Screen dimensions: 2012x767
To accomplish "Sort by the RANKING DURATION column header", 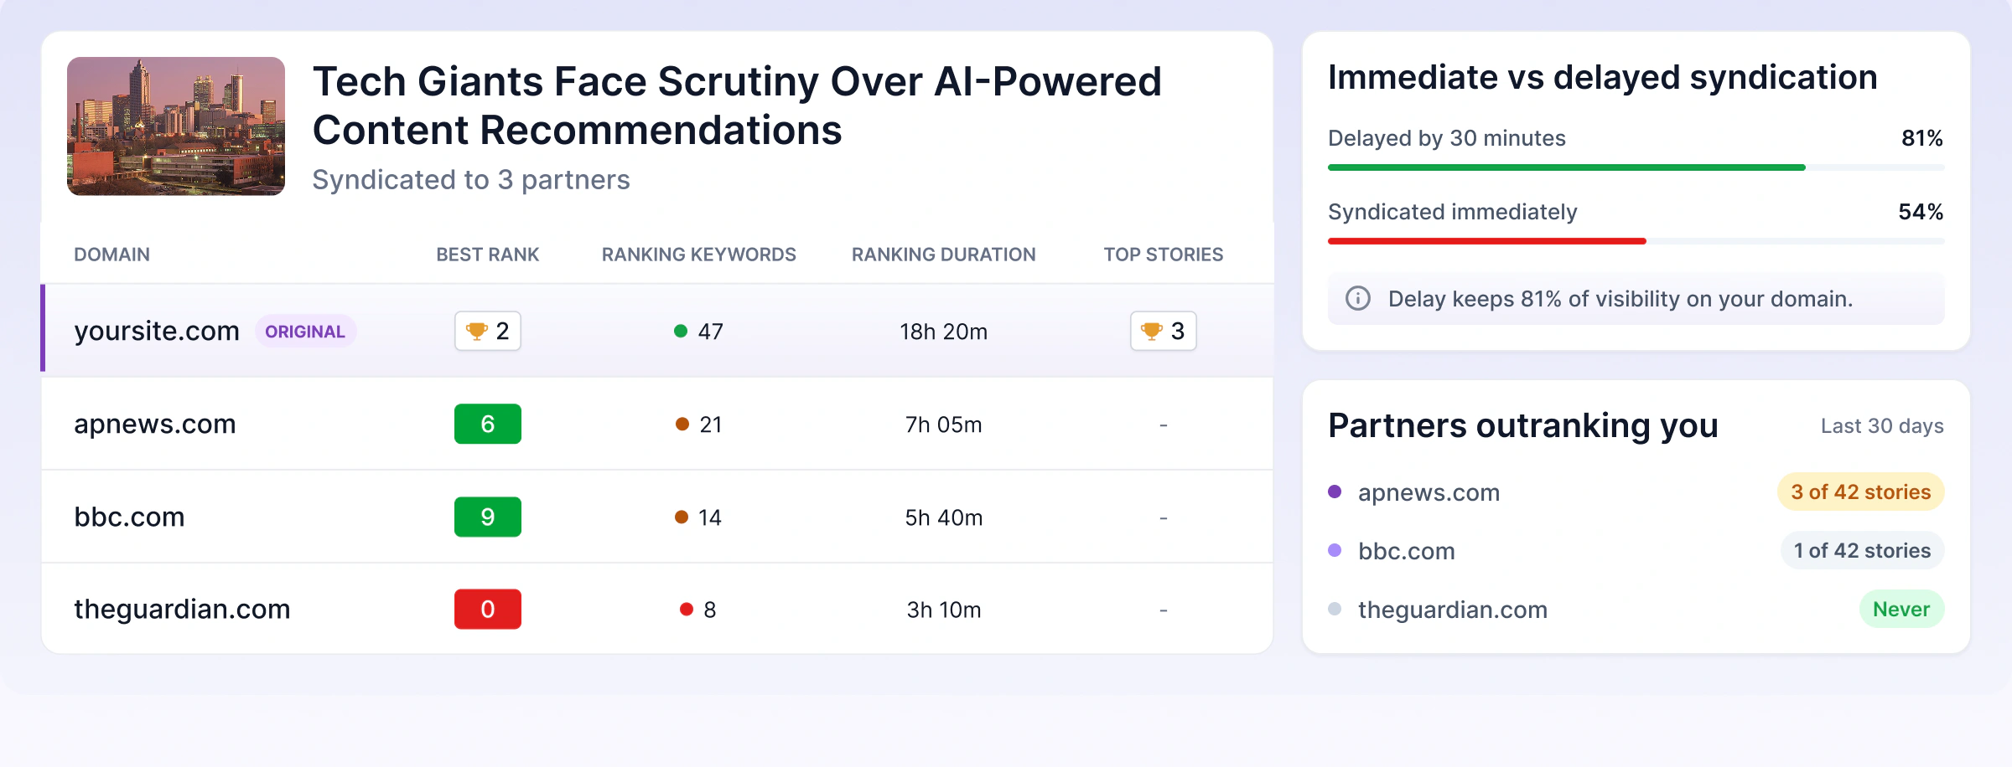I will pyautogui.click(x=944, y=255).
